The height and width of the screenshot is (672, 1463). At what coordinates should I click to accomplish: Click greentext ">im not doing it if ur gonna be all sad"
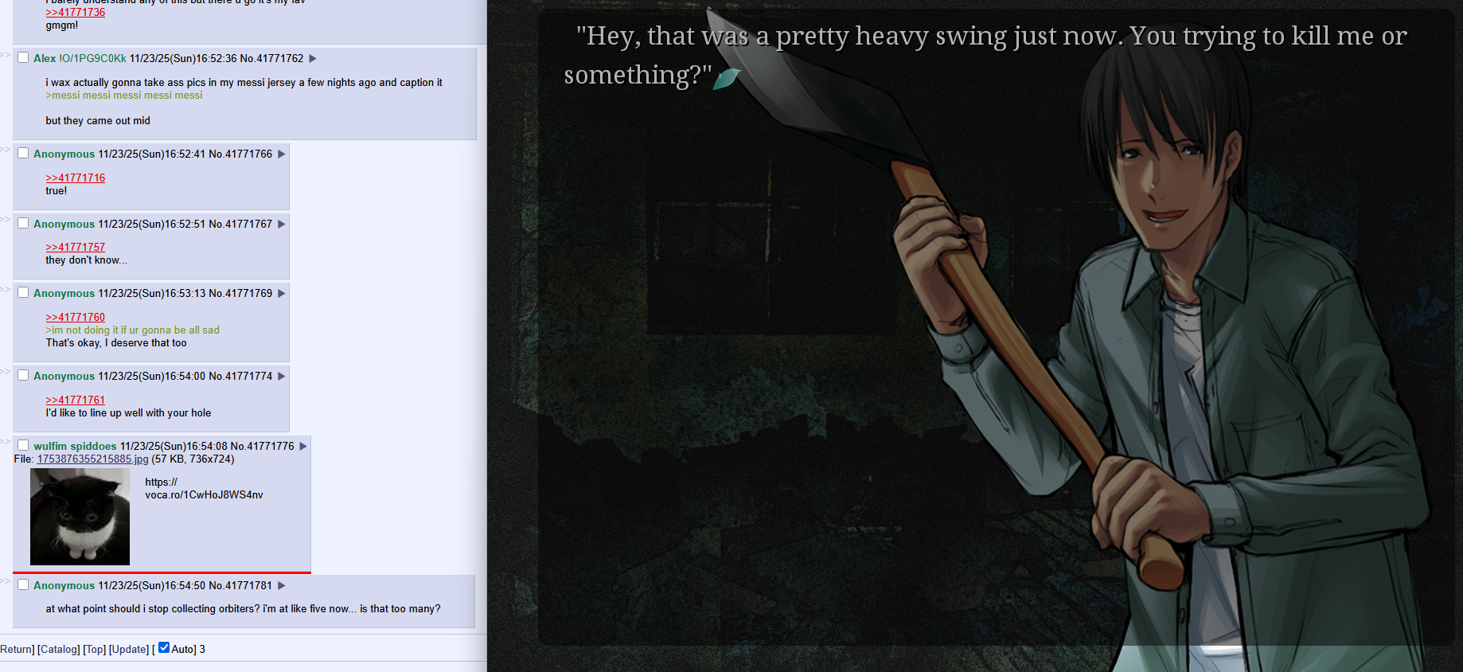pos(132,330)
